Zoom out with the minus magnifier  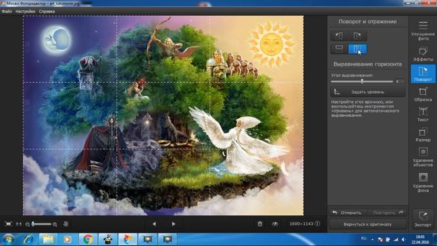coord(27,224)
